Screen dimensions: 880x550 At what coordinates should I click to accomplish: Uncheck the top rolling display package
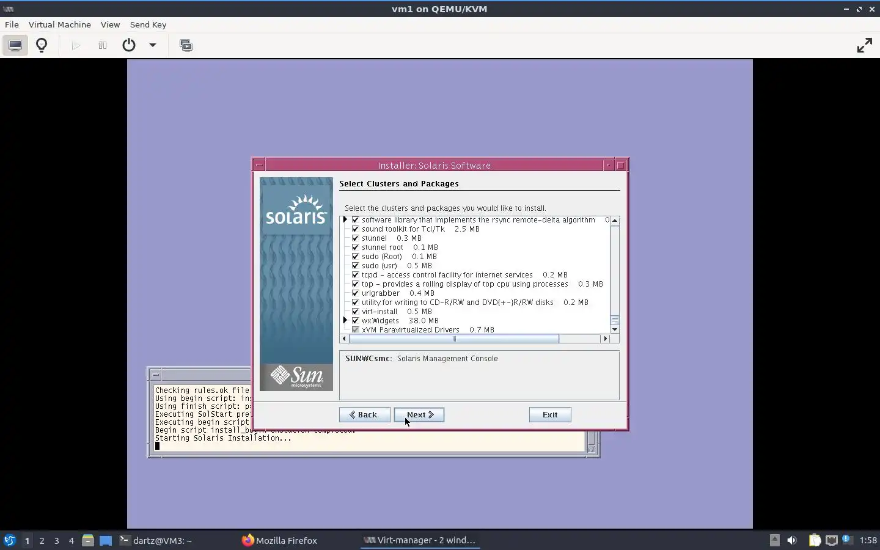(x=356, y=284)
